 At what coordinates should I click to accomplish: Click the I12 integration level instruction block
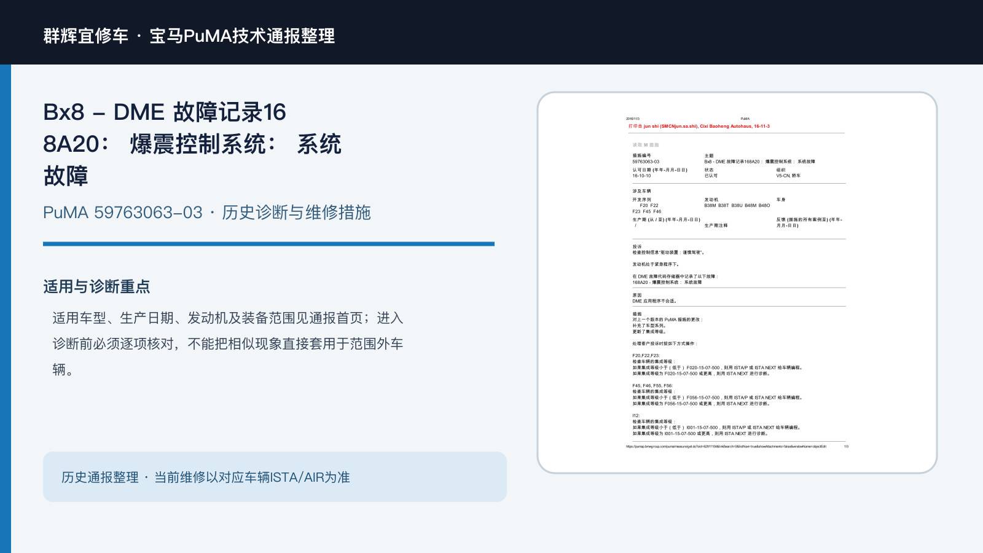coord(716,425)
